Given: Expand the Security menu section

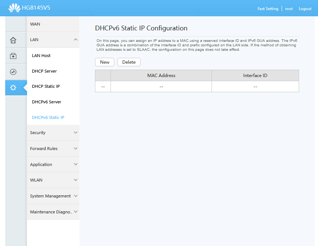Looking at the screenshot, I should tap(53, 133).
